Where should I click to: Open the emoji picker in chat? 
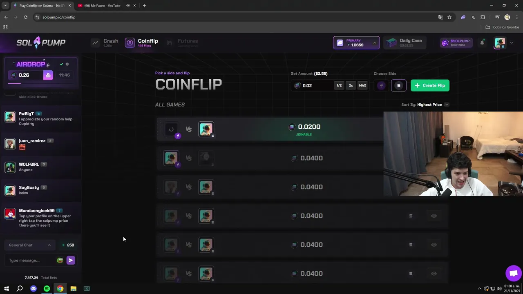point(60,260)
